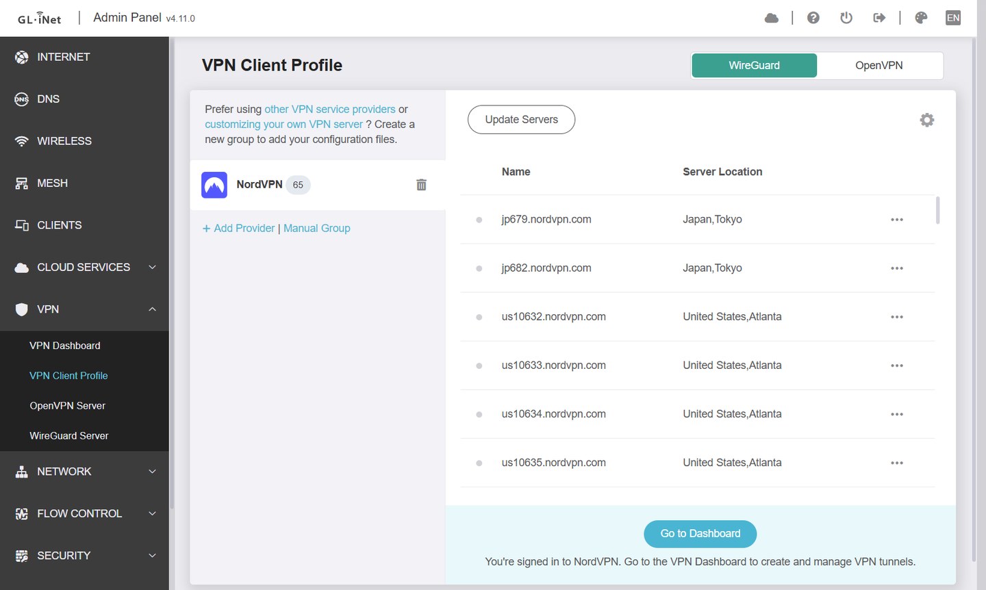The height and width of the screenshot is (590, 986).
Task: Open the theme palette icon
Action: (x=921, y=18)
